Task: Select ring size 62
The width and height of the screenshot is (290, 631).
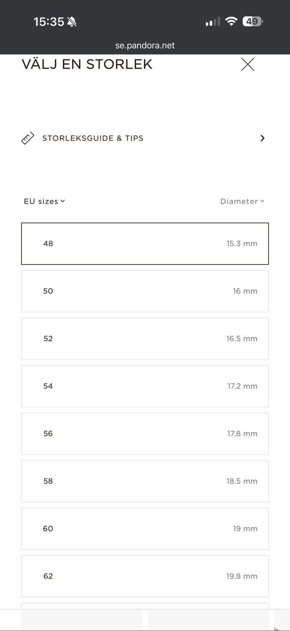Action: (145, 576)
